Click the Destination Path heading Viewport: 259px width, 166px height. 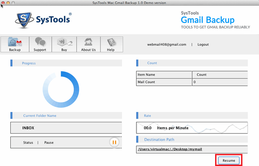click(159, 140)
